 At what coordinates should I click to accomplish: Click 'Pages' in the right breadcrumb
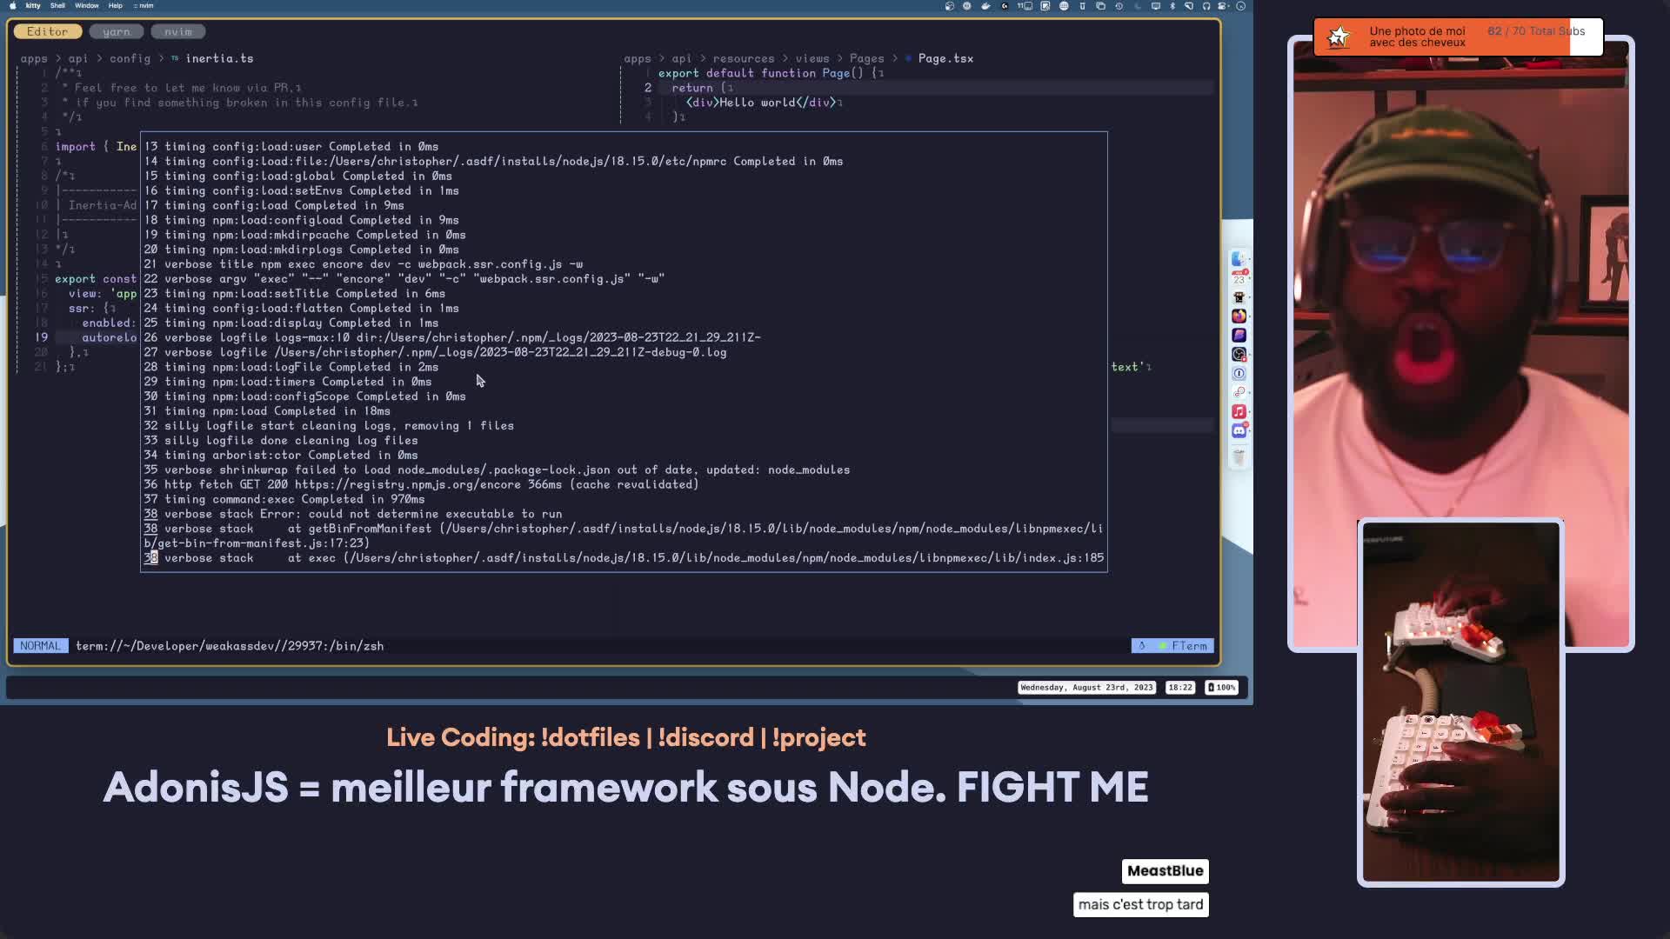tap(866, 58)
